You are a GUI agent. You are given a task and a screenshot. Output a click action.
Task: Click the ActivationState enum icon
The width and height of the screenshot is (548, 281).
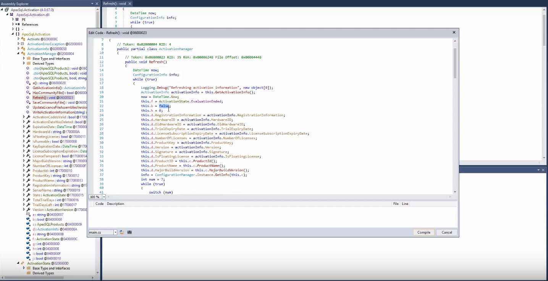(x=23, y=263)
